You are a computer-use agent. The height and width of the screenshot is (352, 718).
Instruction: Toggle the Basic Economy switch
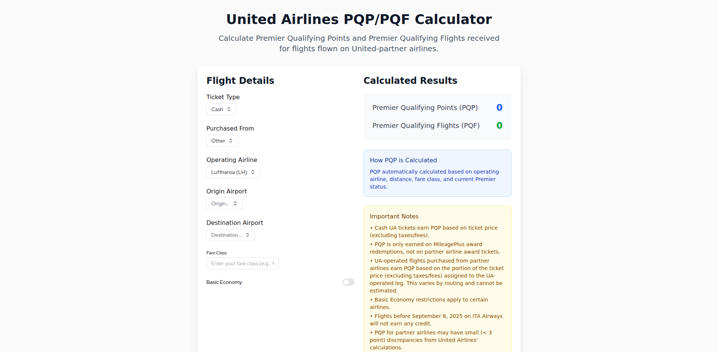pos(348,282)
